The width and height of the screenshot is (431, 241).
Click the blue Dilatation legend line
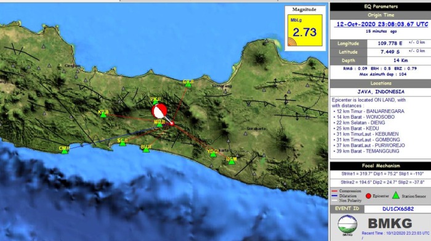coord(334,196)
